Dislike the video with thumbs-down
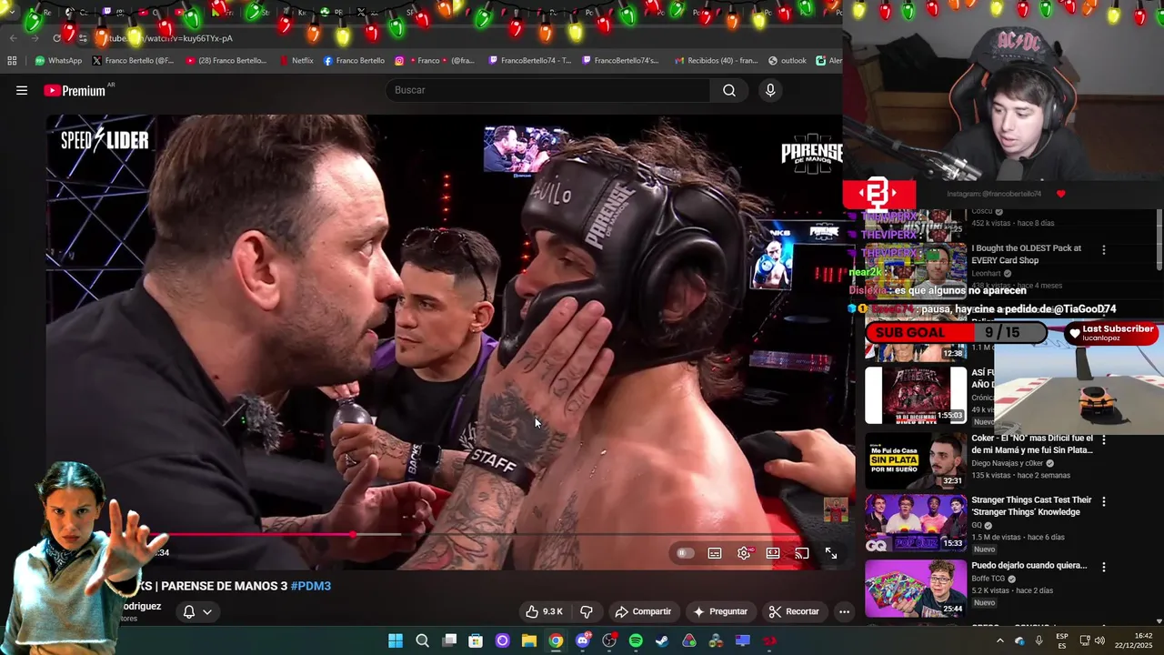Screen dimensions: 1164x655 tap(587, 611)
